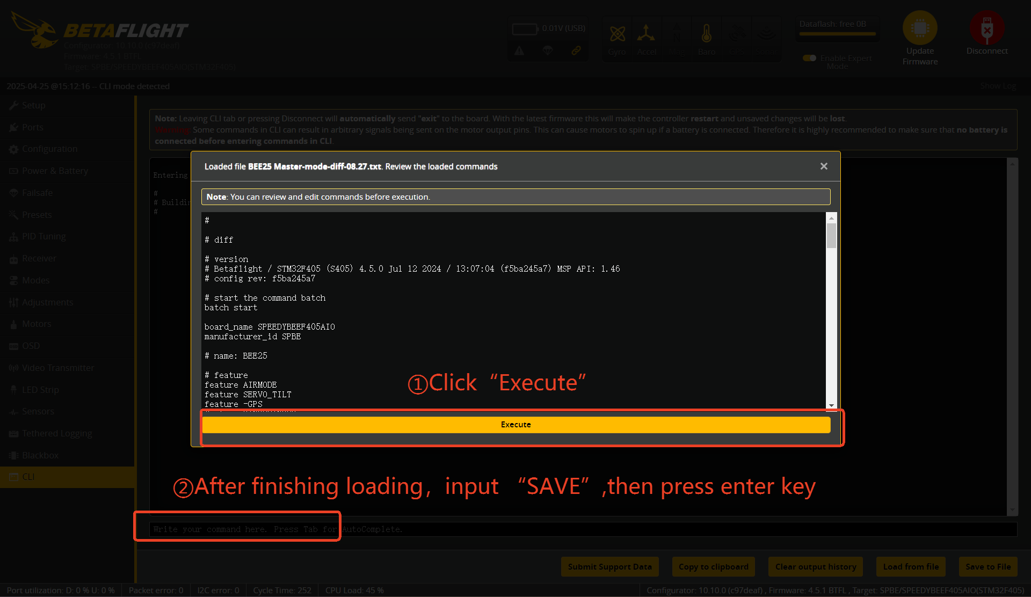Click the Adjustments sliders icon
Viewport: 1031px width, 597px height.
[13, 303]
